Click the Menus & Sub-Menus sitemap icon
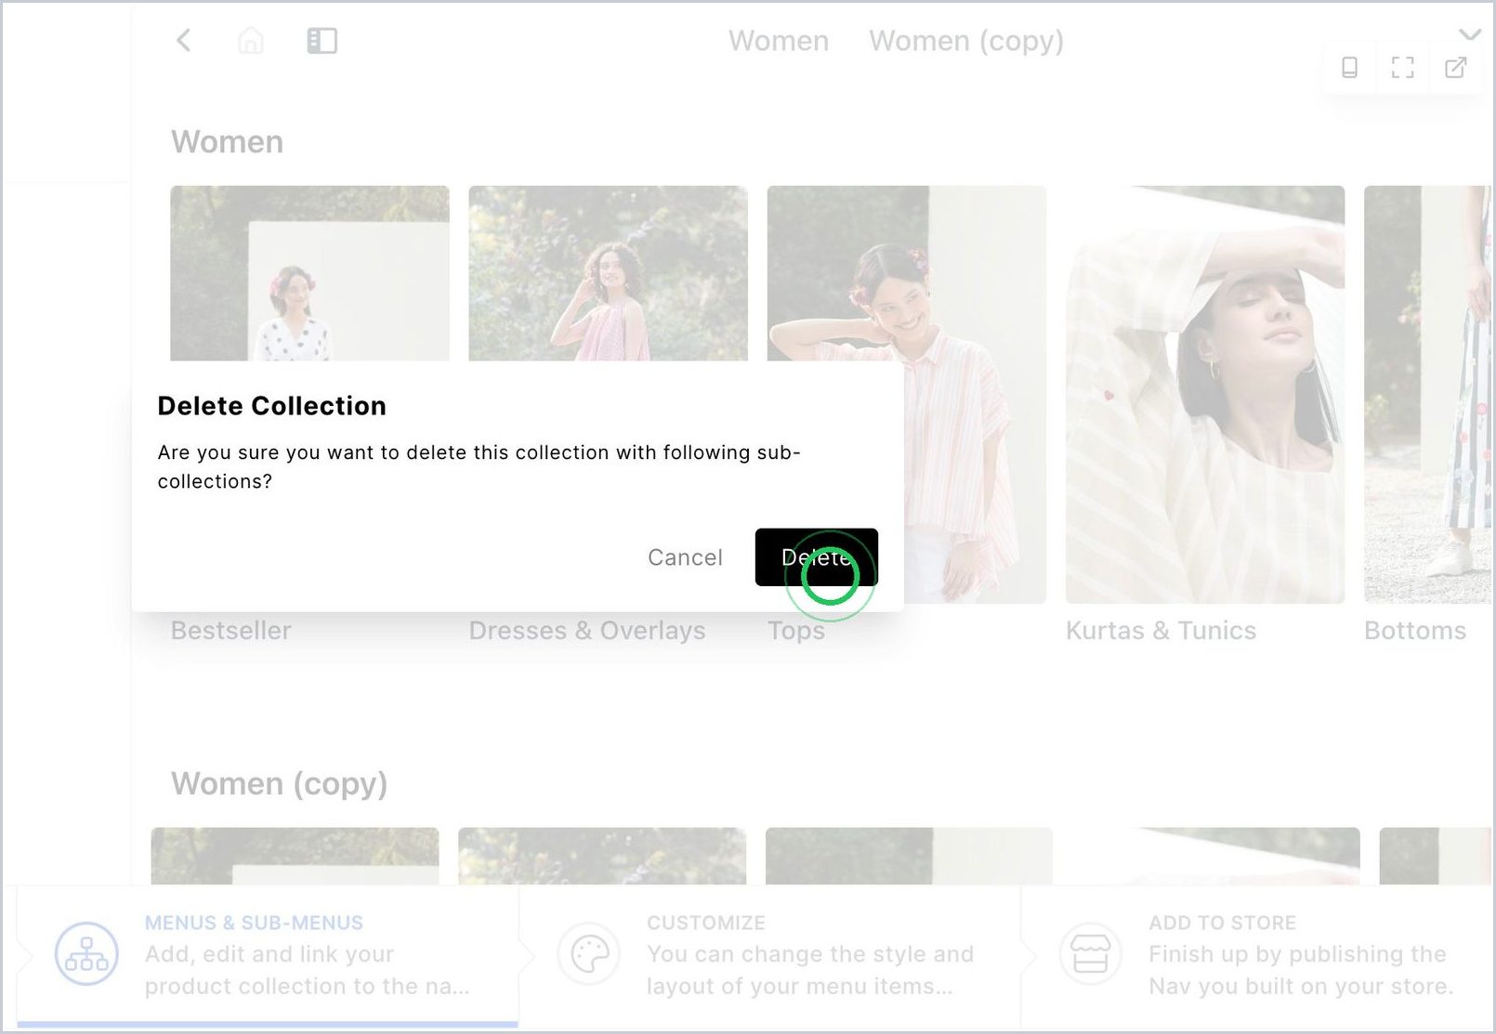 pos(86,953)
